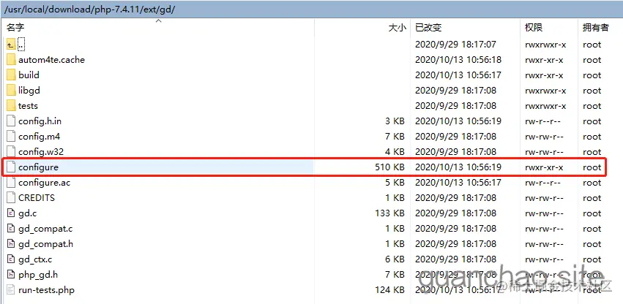Select the gd_ctx.c file name

tap(35, 259)
